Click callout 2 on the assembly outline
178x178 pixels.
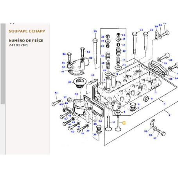click(x=164, y=104)
